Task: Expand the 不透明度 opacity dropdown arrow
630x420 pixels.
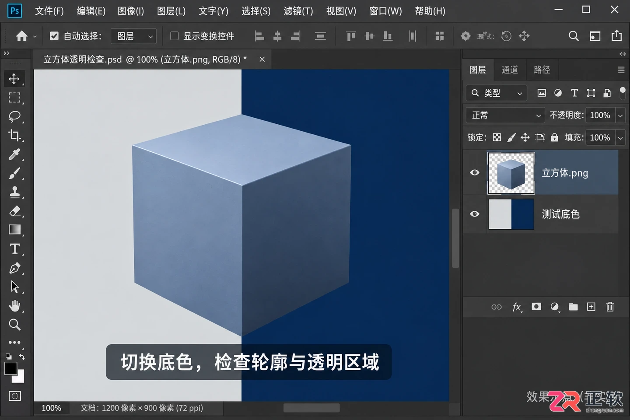Action: click(x=620, y=115)
